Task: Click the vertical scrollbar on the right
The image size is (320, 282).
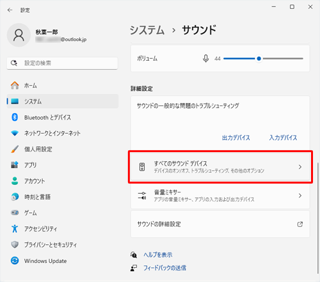Action: (318, 217)
